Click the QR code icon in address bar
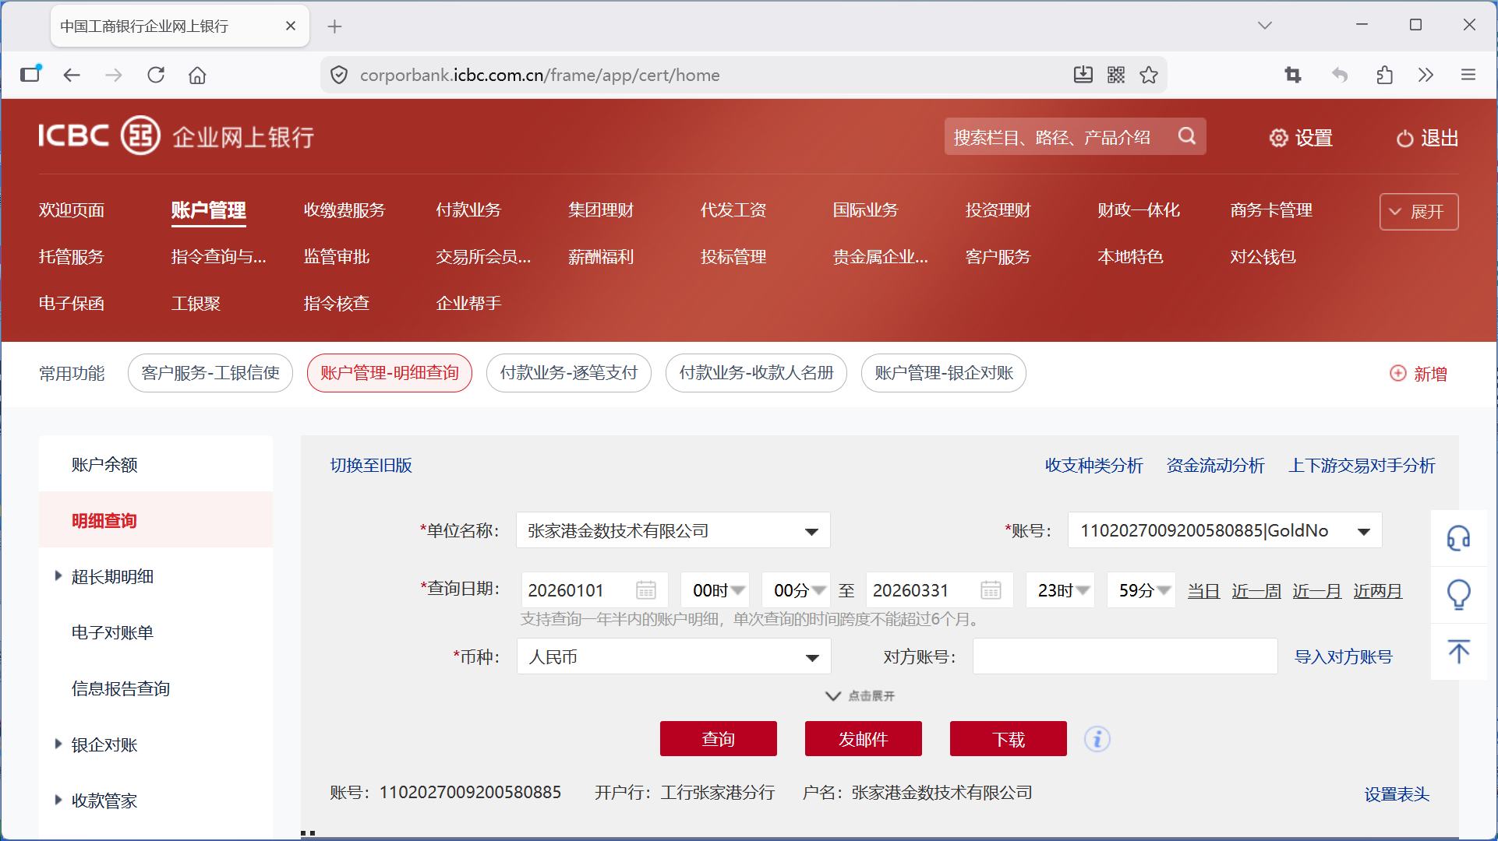 tap(1116, 75)
